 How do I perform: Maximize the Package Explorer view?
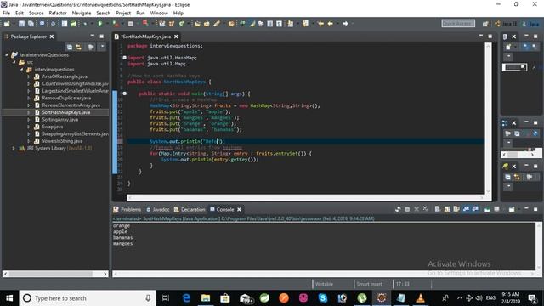[x=102, y=36]
